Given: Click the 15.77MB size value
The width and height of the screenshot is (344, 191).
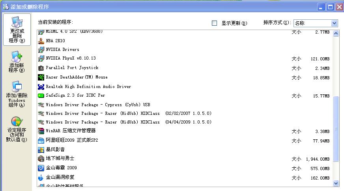Looking at the screenshot, I should [x=321, y=96].
